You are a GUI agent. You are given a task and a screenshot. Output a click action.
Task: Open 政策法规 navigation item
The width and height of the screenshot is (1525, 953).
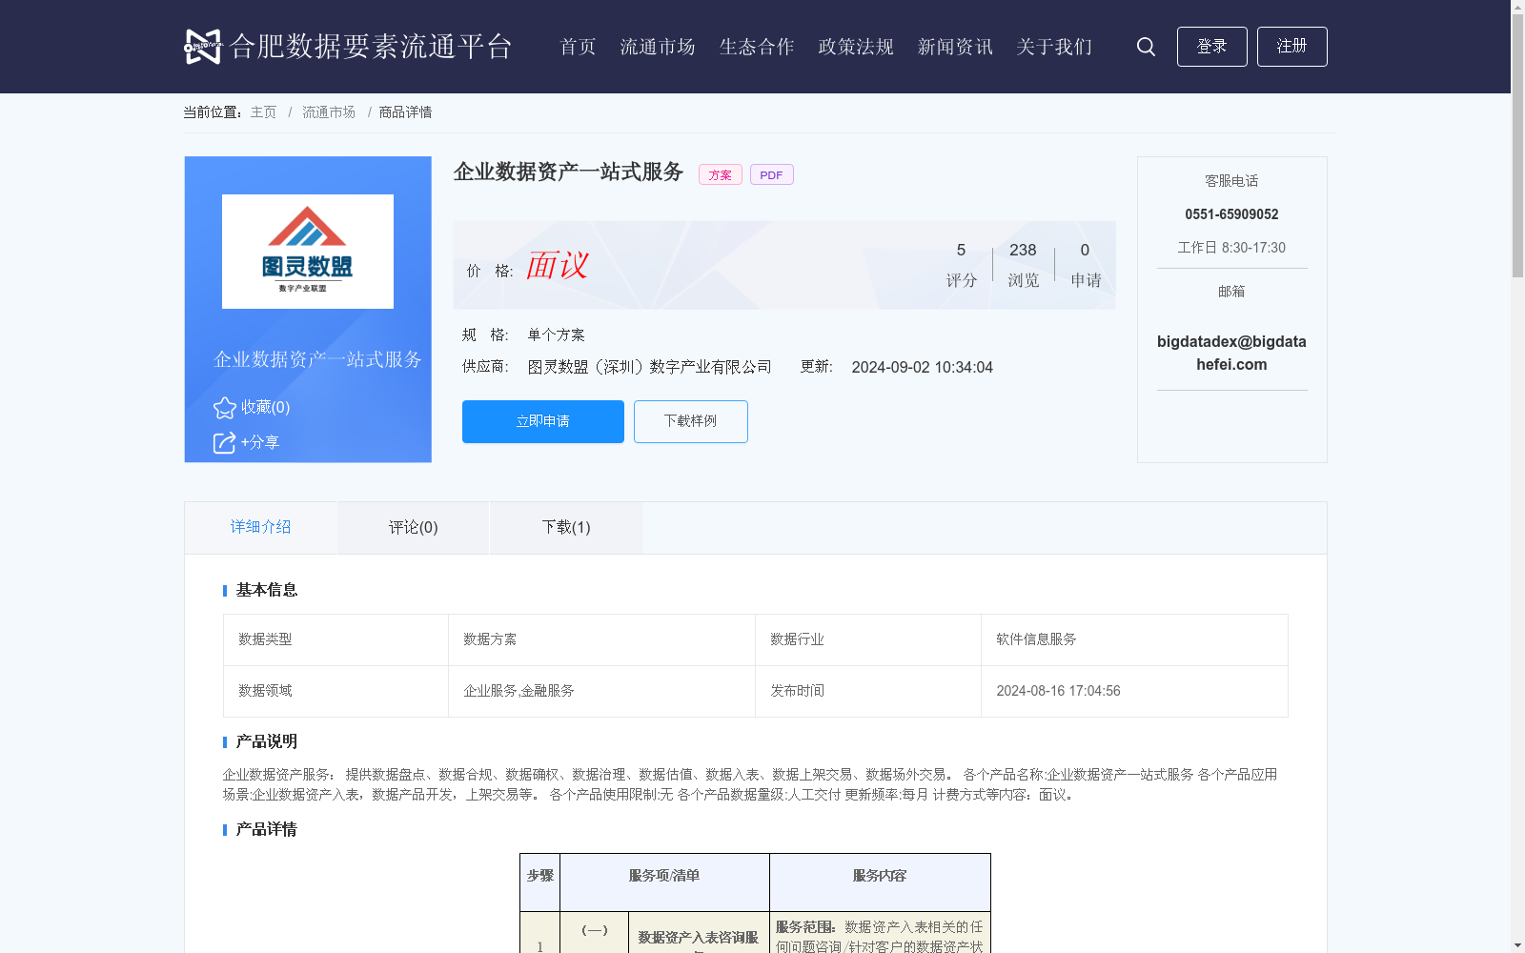856,47
